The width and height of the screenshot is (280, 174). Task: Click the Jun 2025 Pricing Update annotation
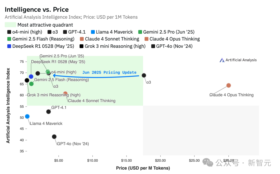point(109,72)
